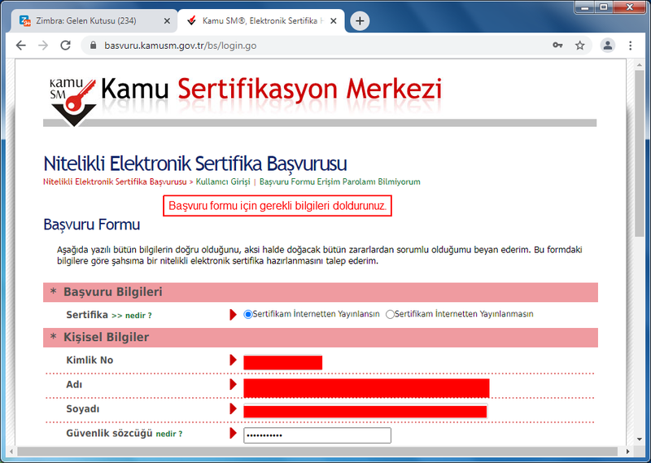
Task: Open the saved passwords key icon
Action: coord(557,46)
